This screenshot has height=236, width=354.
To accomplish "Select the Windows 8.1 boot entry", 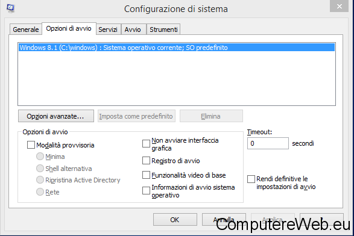I will [x=177, y=48].
